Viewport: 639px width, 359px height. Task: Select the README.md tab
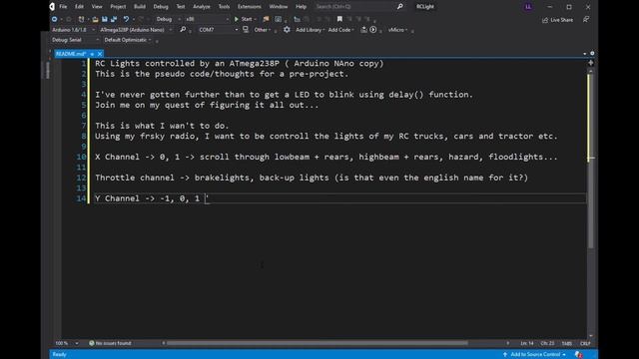click(71, 54)
